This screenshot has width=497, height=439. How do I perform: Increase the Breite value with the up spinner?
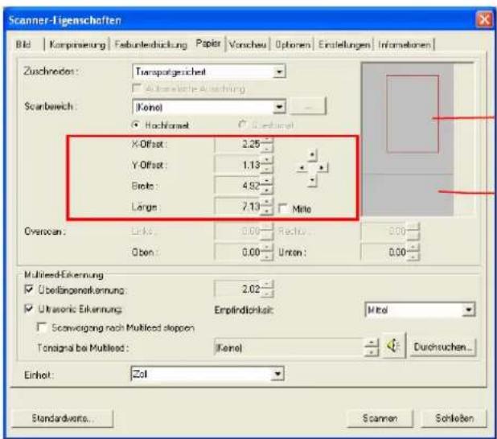point(267,182)
